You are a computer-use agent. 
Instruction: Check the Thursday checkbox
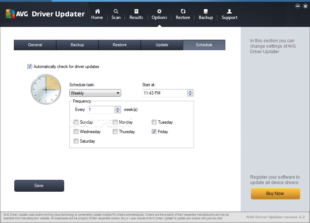point(115,132)
